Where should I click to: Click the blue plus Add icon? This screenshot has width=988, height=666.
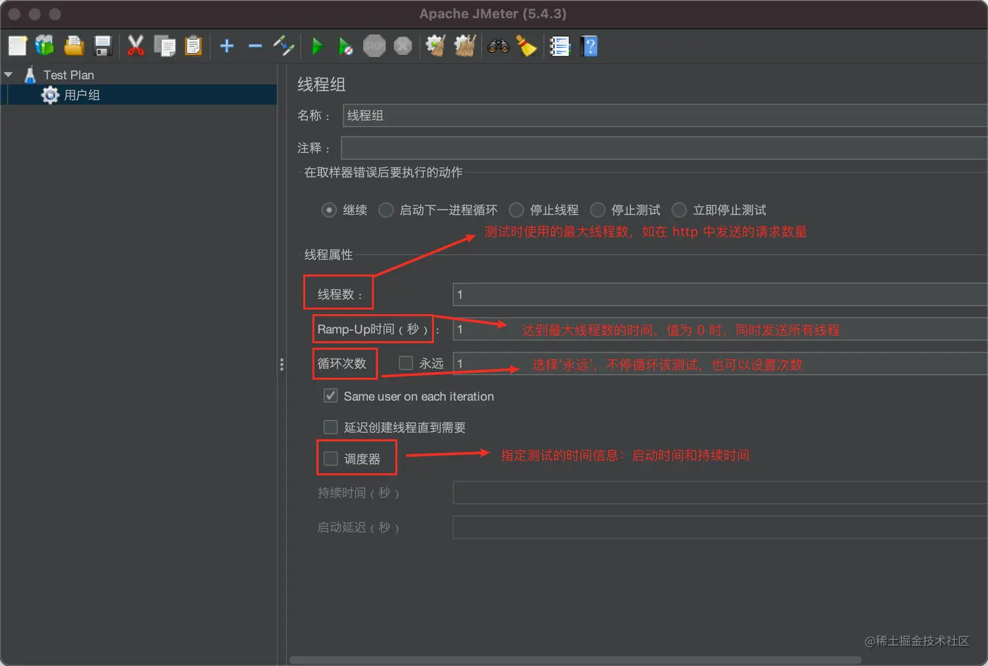(227, 46)
